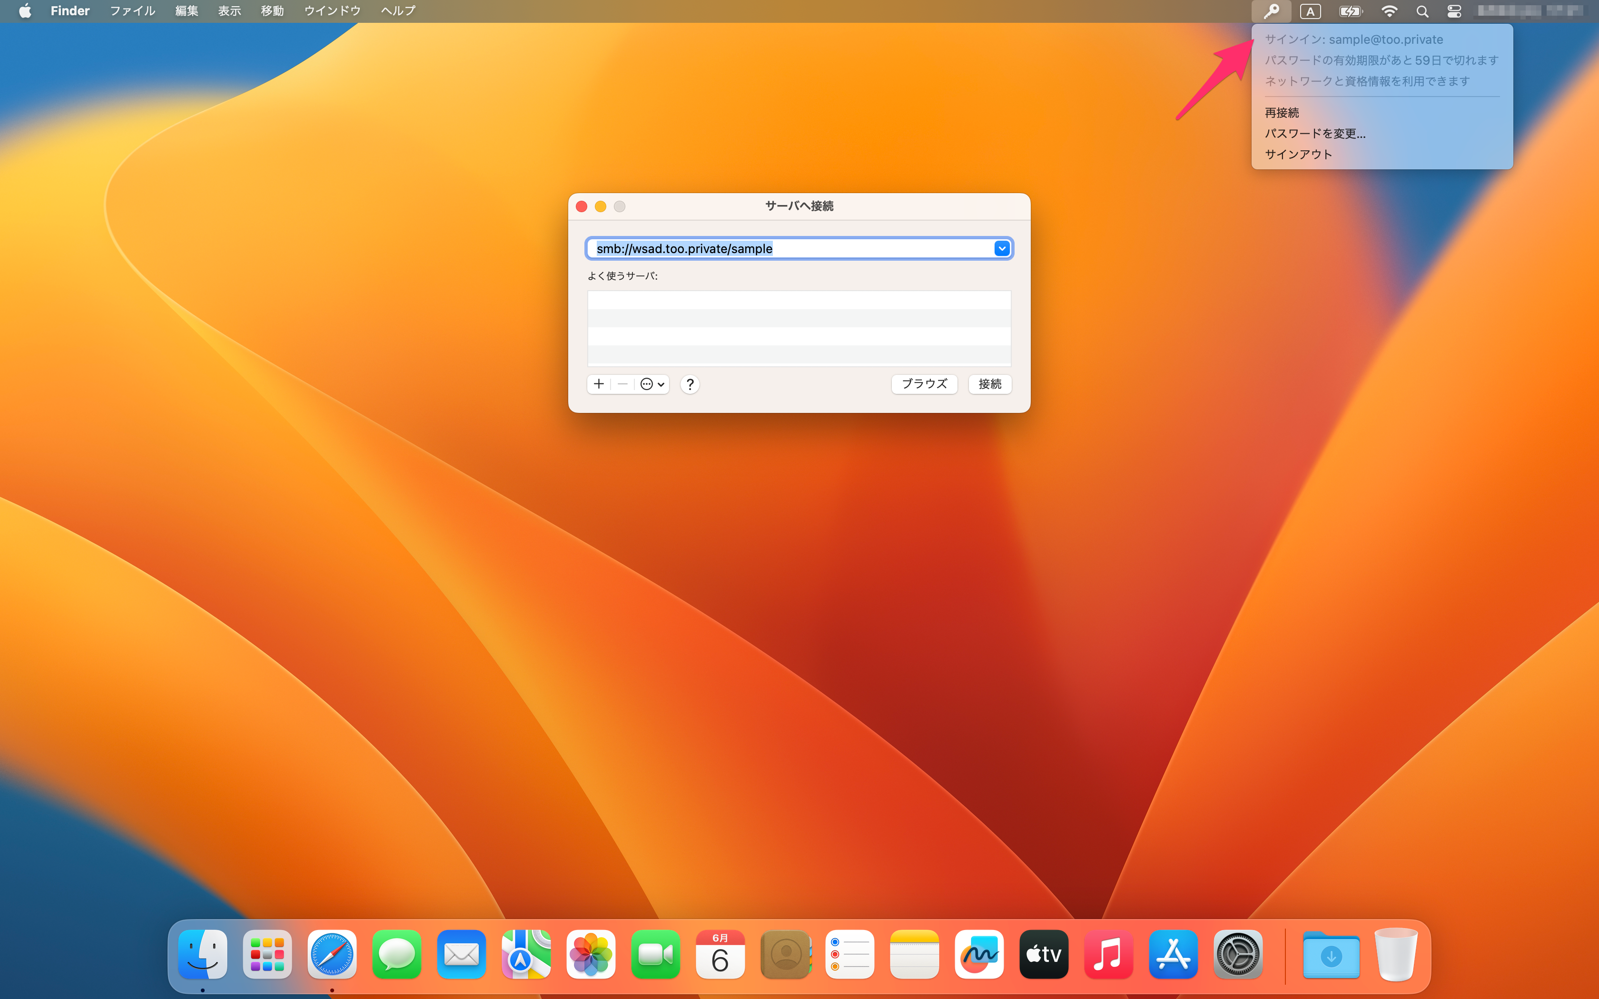Open Apple TV from the Dock
The height and width of the screenshot is (999, 1599).
point(1045,954)
